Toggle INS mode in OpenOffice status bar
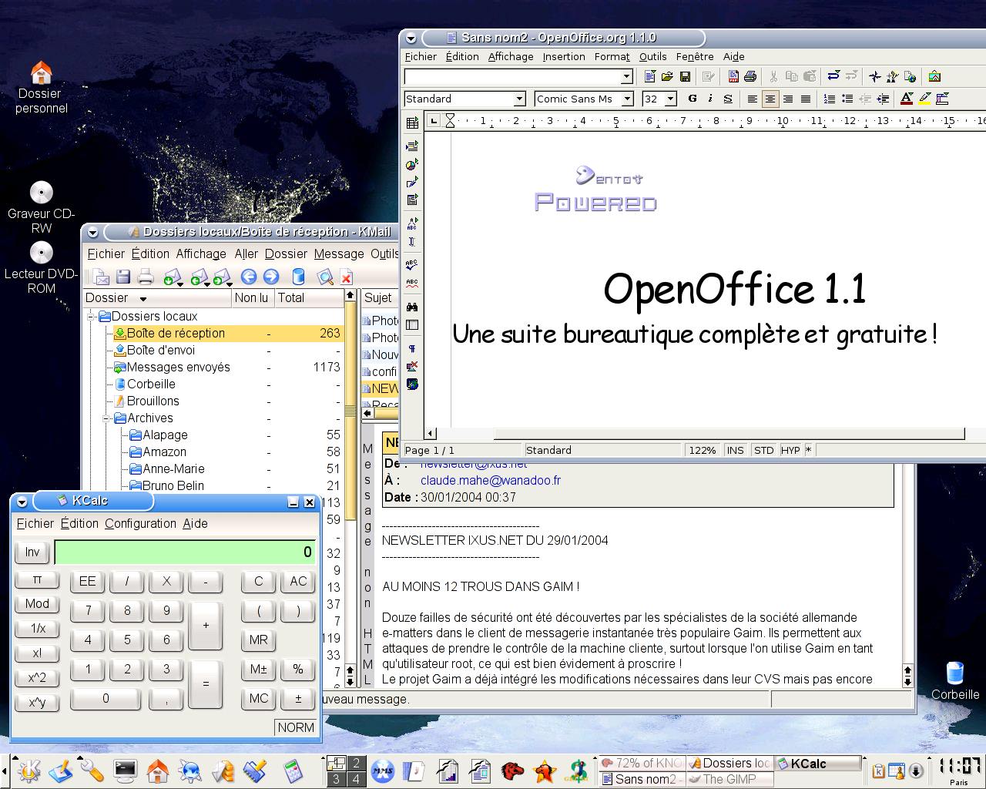 click(x=736, y=450)
